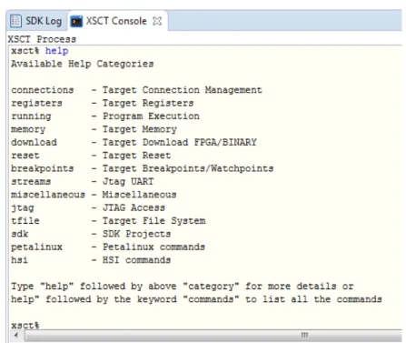Click the 'XSCT Process' header label
The width and height of the screenshot is (406, 343).
(42, 39)
